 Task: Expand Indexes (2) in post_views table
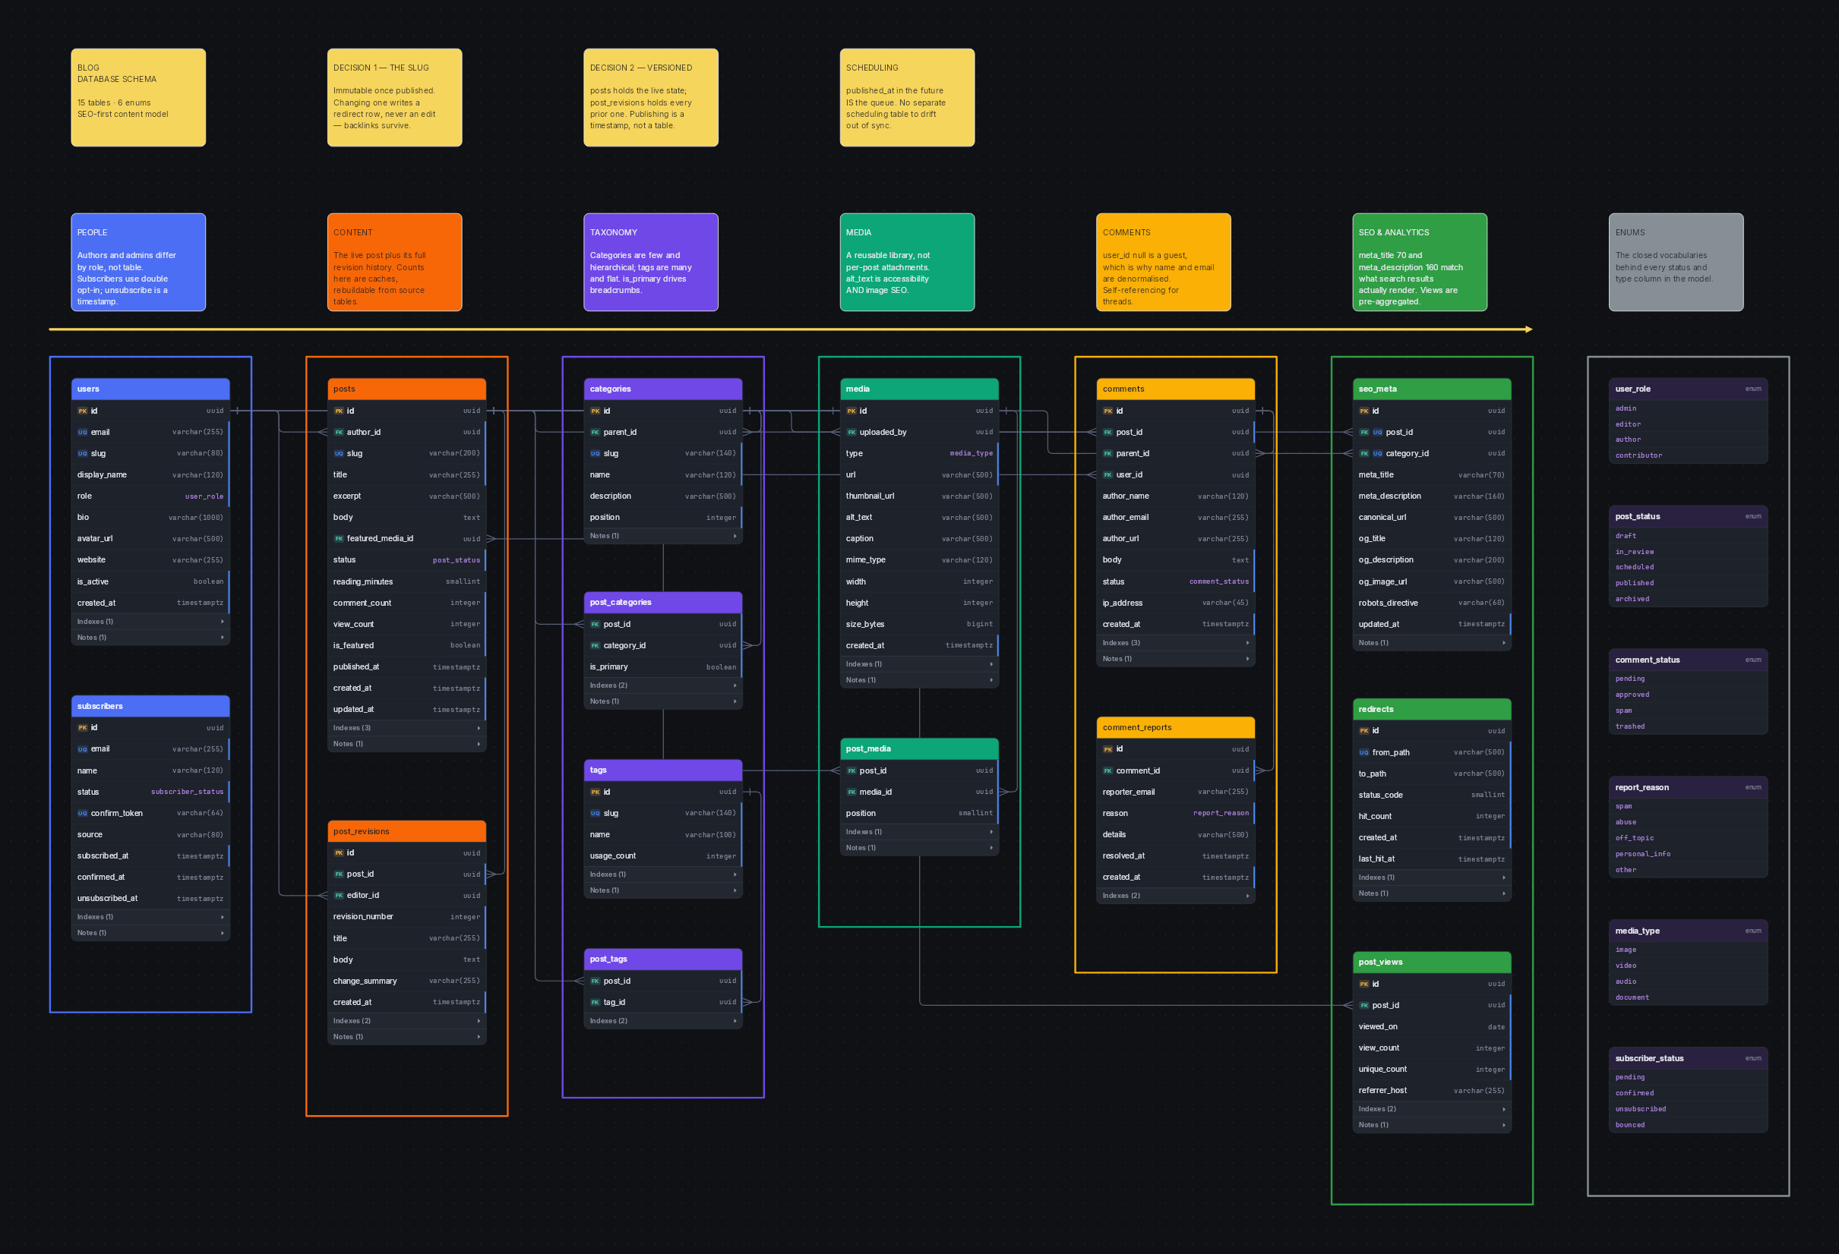(x=1433, y=1109)
